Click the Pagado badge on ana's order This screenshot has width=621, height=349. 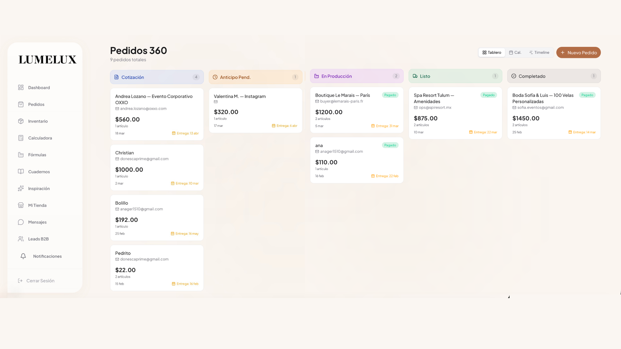(390, 145)
